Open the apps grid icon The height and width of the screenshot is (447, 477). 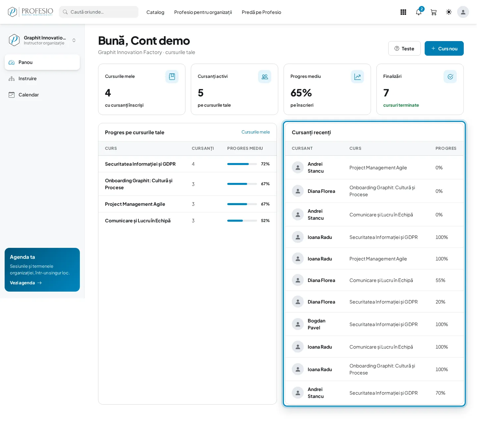[x=403, y=12]
